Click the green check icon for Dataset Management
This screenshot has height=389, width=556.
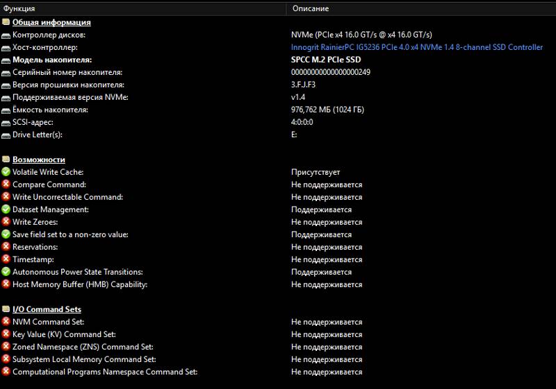(x=6, y=209)
